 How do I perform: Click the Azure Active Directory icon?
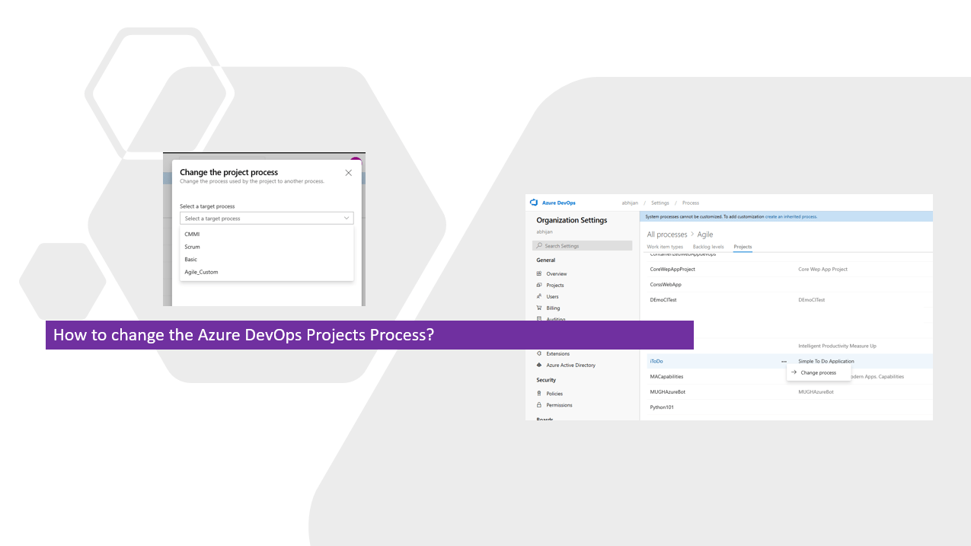[539, 365]
